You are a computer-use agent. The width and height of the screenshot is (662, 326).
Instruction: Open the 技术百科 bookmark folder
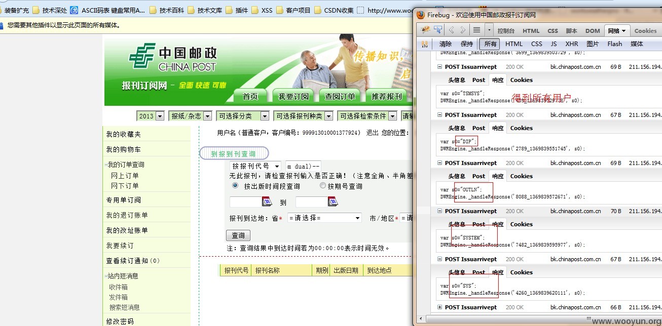click(x=167, y=10)
